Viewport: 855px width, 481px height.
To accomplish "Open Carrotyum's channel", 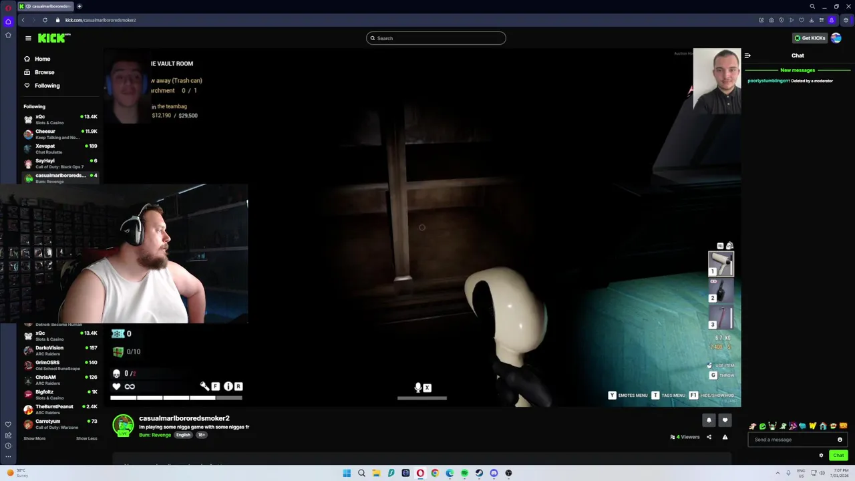I will click(x=60, y=424).
